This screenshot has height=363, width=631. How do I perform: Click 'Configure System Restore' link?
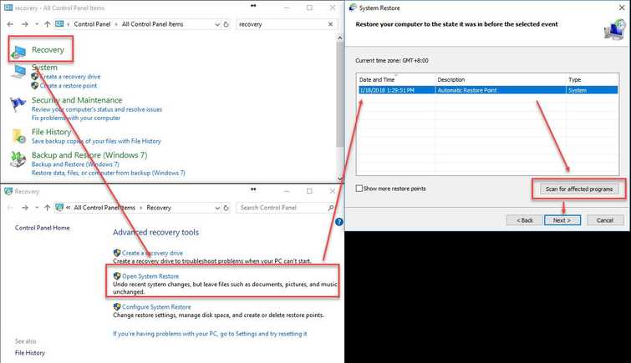coord(156,307)
